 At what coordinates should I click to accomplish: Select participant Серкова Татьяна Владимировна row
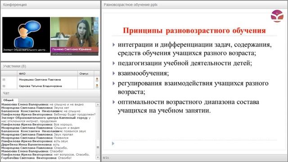pos(50,86)
